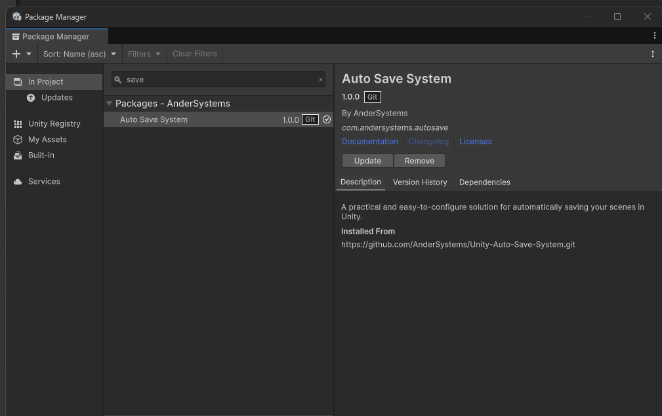Image resolution: width=662 pixels, height=416 pixels.
Task: Click the Clear Filters button
Action: [195, 54]
